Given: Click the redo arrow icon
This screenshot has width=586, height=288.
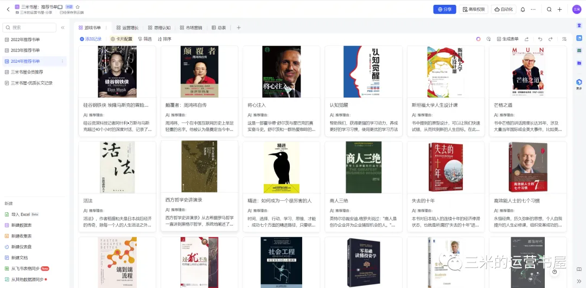Looking at the screenshot, I should click(x=550, y=39).
